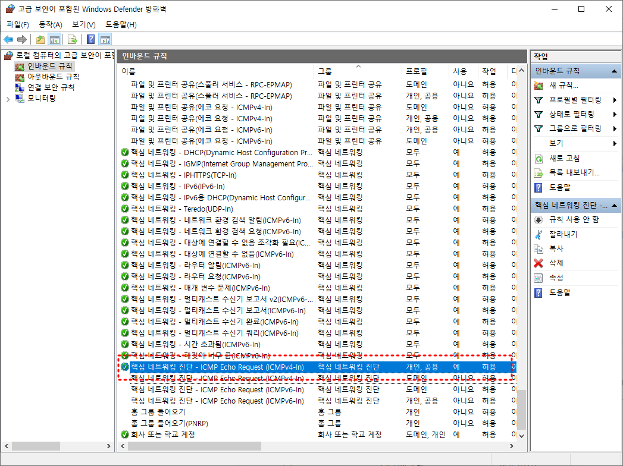Click the Up one level folder icon
Image resolution: width=623 pixels, height=466 pixels.
40,39
